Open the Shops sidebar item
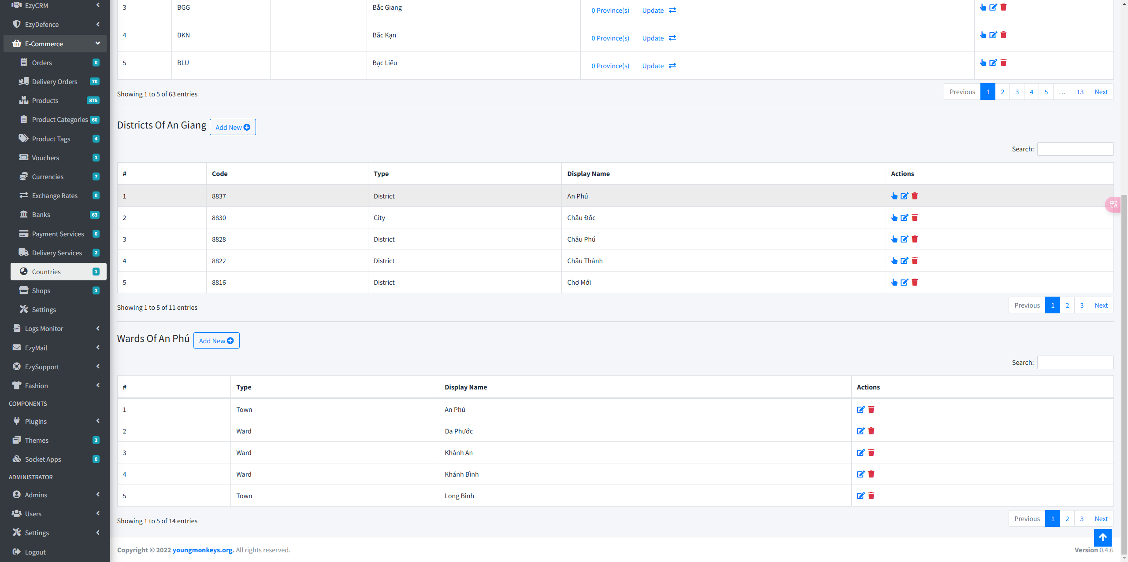Image resolution: width=1128 pixels, height=562 pixels. [x=41, y=290]
